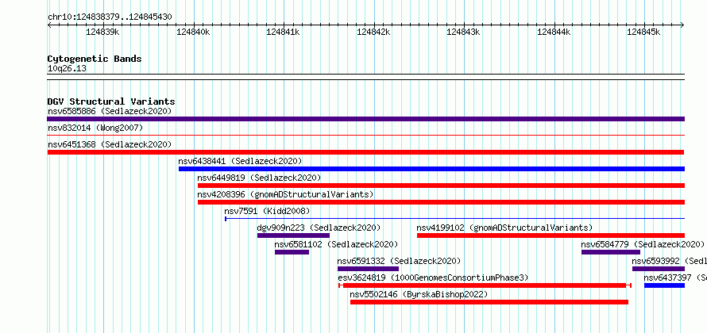Screen dimensions: 707x333
Task: Click the 124842k ruler tick label
Action: click(373, 32)
